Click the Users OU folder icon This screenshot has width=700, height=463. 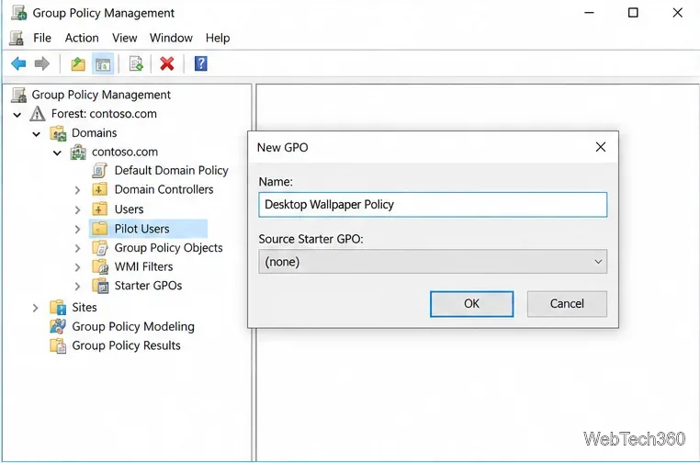click(x=99, y=209)
